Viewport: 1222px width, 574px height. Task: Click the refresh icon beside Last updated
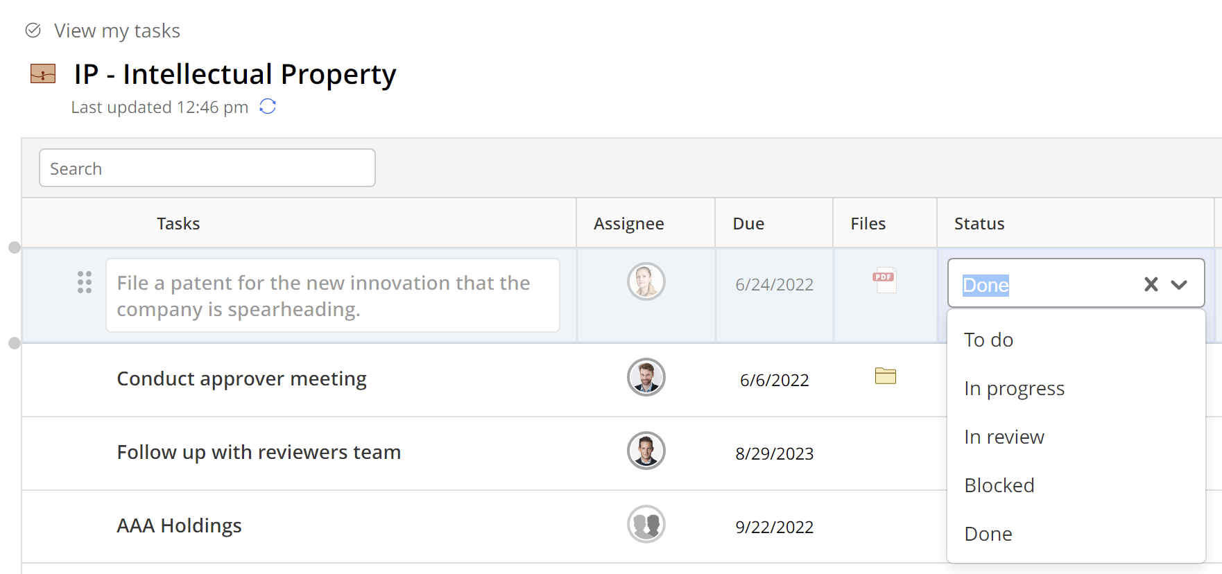(x=268, y=107)
